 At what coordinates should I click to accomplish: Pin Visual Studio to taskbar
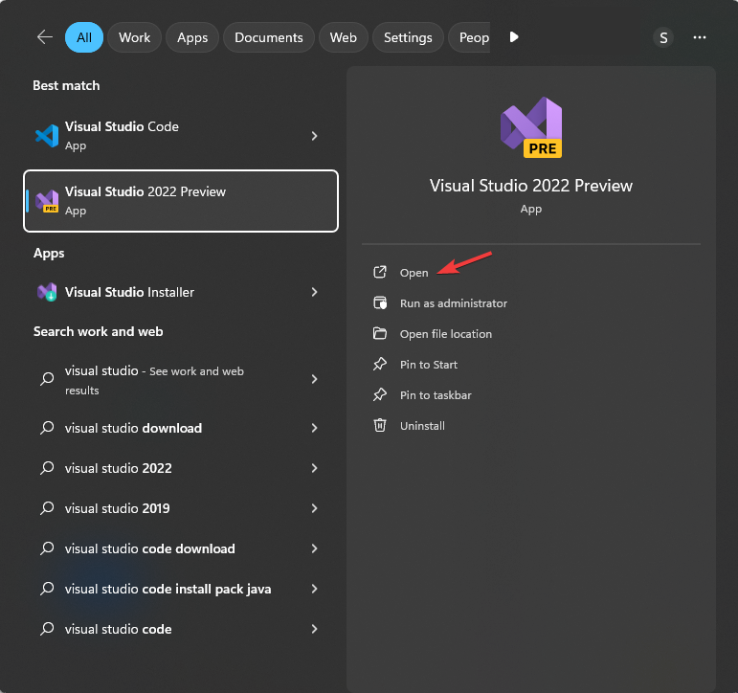click(436, 395)
